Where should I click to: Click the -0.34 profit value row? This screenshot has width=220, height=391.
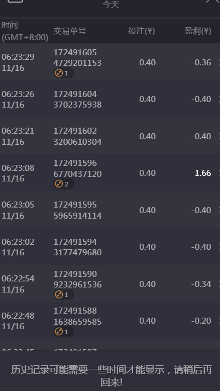110,284
